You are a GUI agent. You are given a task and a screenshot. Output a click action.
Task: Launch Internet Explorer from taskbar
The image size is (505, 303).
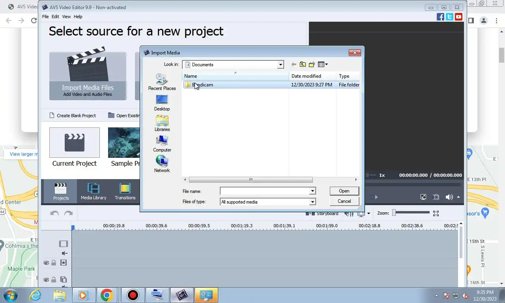pos(36,295)
